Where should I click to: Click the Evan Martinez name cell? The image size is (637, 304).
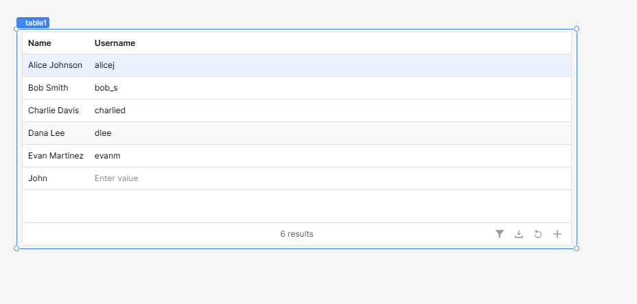(x=56, y=156)
